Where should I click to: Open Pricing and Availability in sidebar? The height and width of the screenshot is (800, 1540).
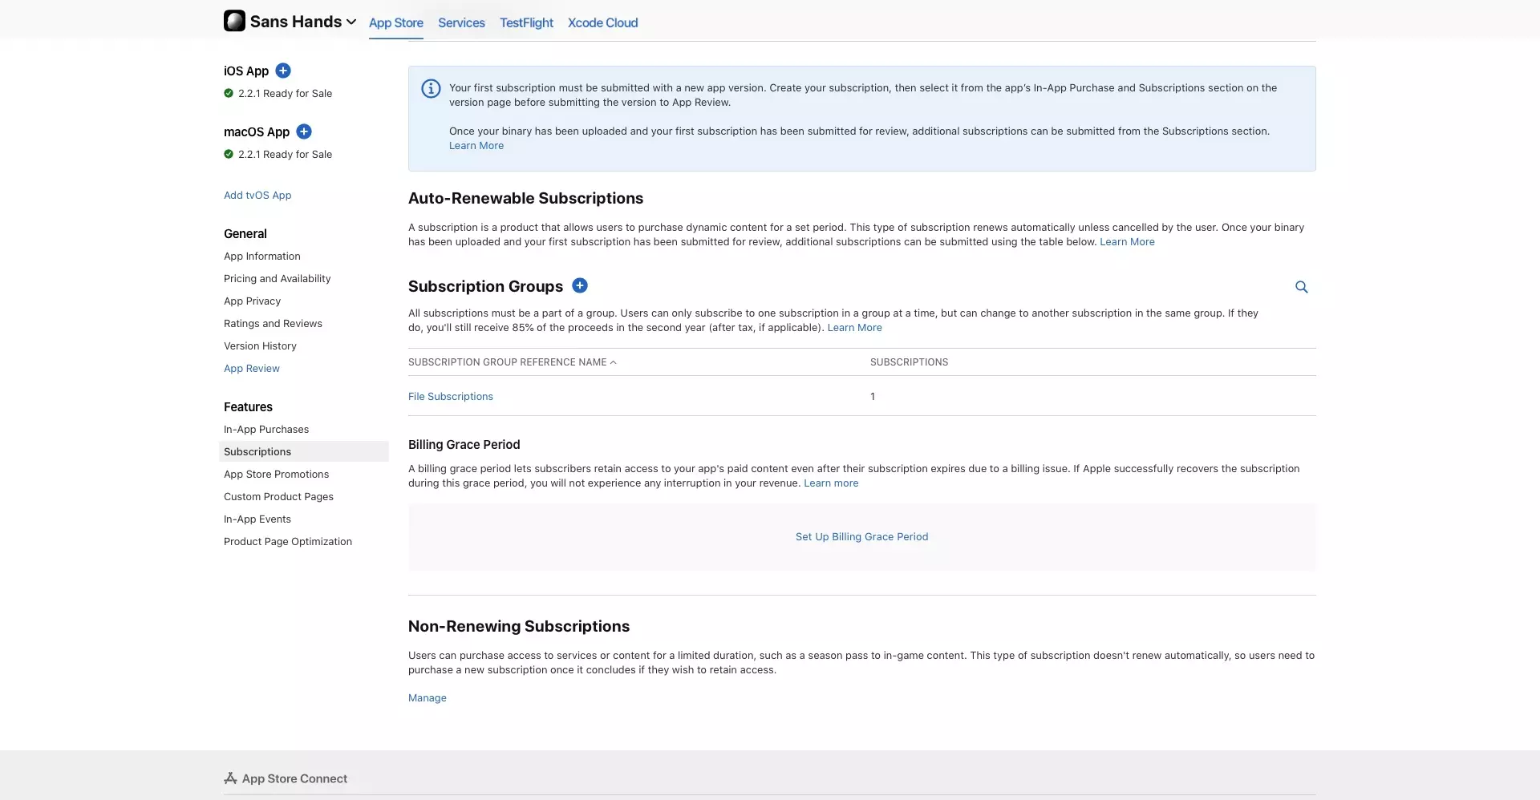click(277, 278)
